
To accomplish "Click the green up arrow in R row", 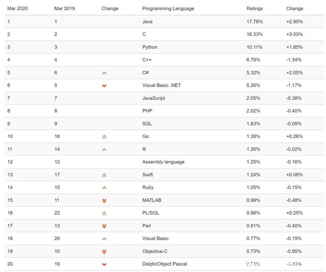I will point(104,150).
